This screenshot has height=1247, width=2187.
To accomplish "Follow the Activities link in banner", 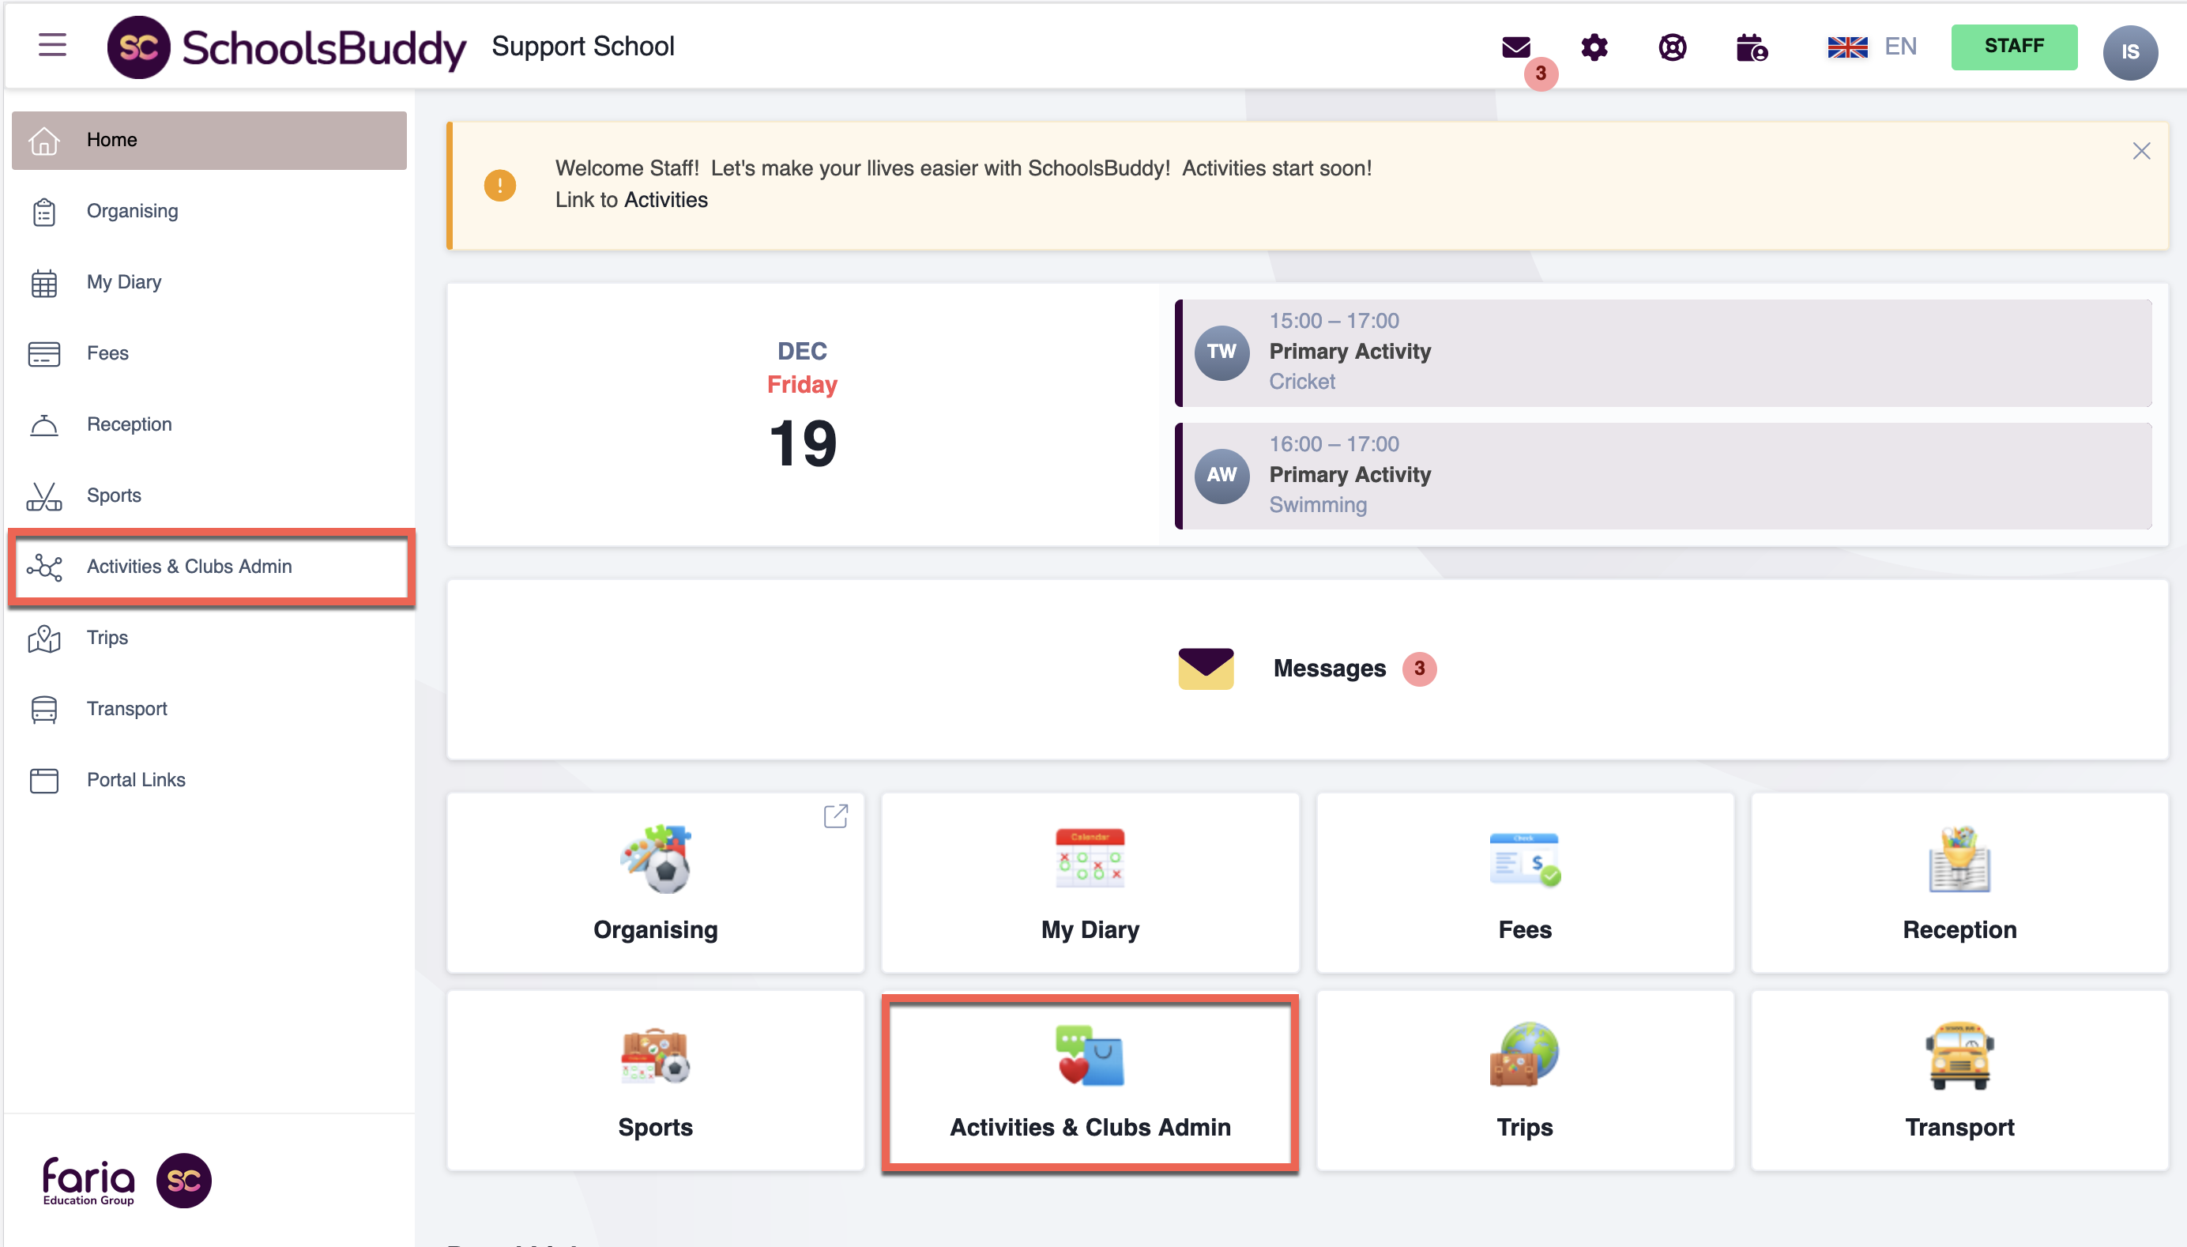I will click(666, 200).
